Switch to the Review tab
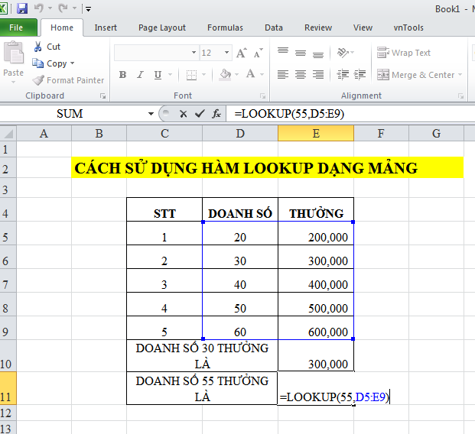 [318, 28]
